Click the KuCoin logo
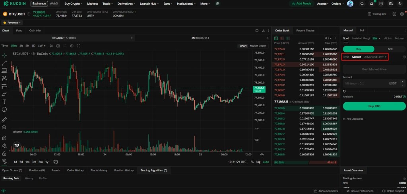The image size is (407, 194). tap(15, 4)
